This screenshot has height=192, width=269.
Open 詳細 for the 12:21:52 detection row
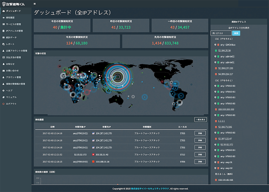[200, 155]
